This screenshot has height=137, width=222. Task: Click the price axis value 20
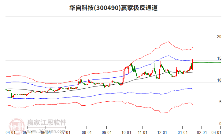(x=219, y=37)
